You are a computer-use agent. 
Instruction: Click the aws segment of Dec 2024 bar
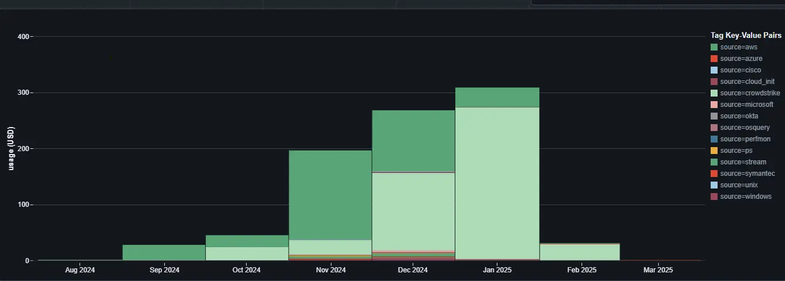(413, 141)
